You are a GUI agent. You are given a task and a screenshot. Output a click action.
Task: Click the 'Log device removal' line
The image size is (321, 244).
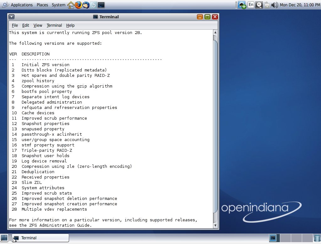(x=44, y=161)
